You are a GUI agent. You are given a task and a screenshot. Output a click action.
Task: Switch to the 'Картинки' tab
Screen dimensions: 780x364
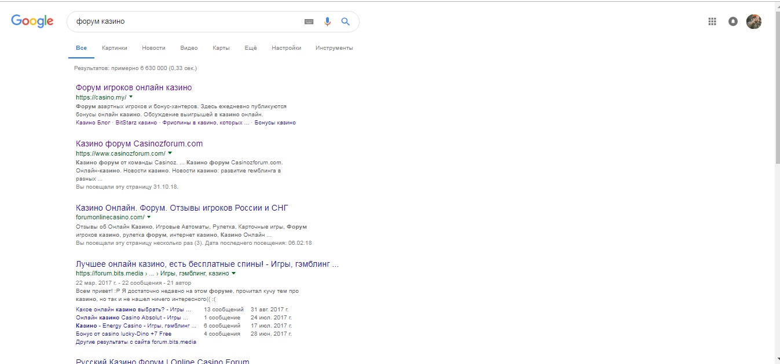click(114, 48)
